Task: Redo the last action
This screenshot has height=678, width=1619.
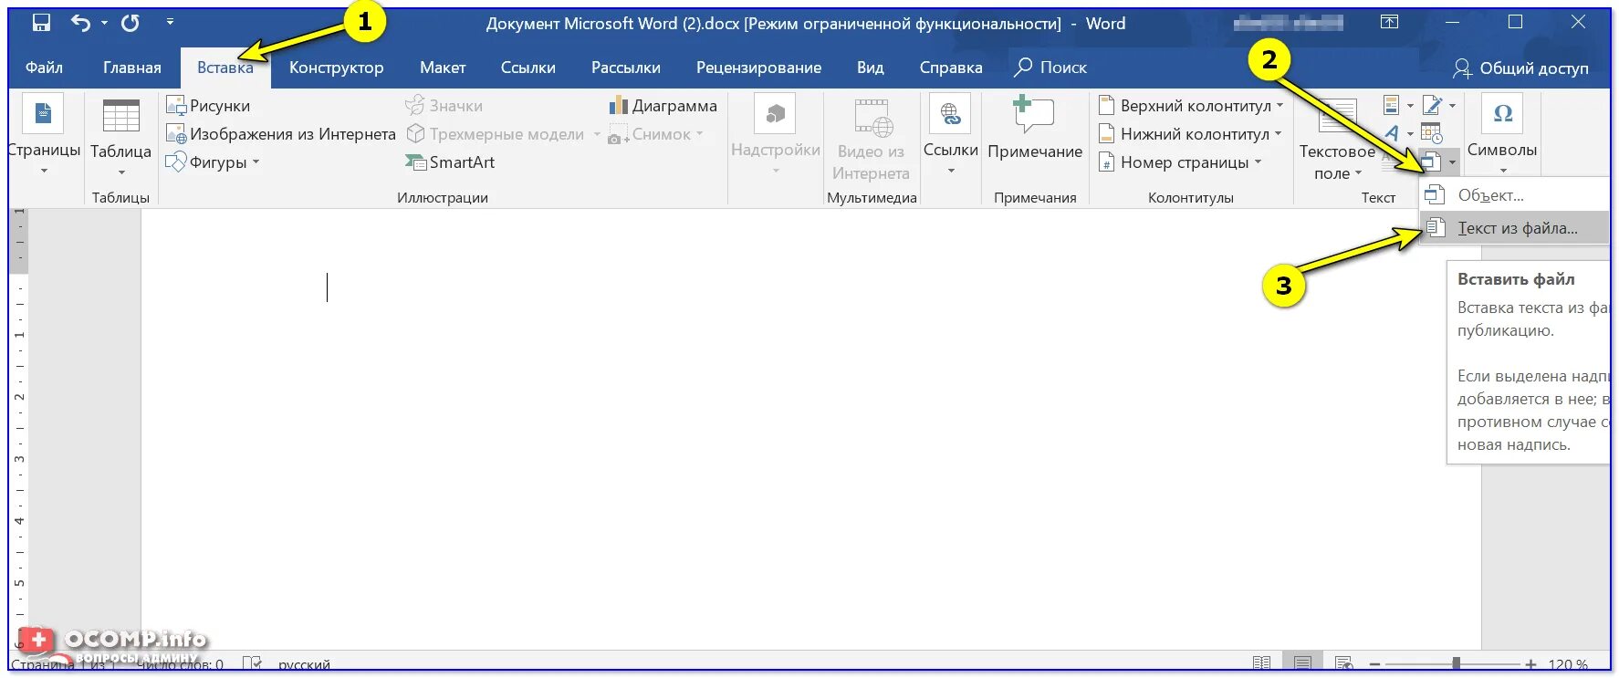Action: coord(131,23)
